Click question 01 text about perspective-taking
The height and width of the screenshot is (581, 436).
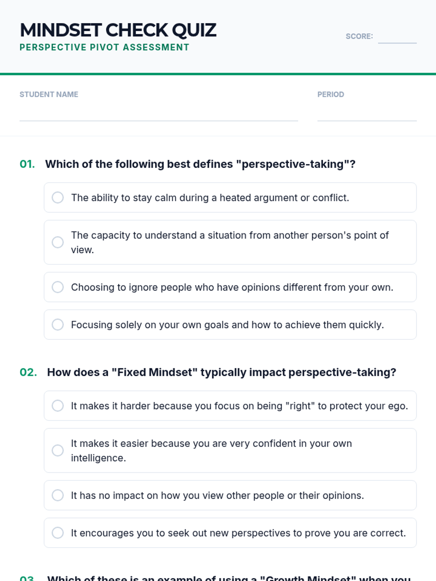tap(200, 164)
